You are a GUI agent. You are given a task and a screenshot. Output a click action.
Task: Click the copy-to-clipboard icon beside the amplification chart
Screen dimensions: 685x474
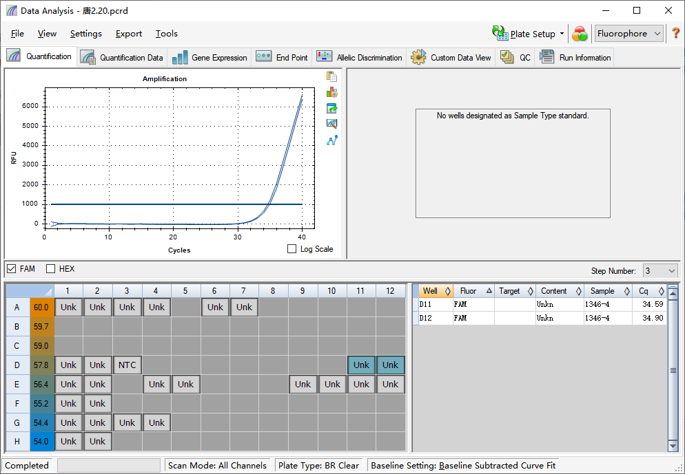332,76
